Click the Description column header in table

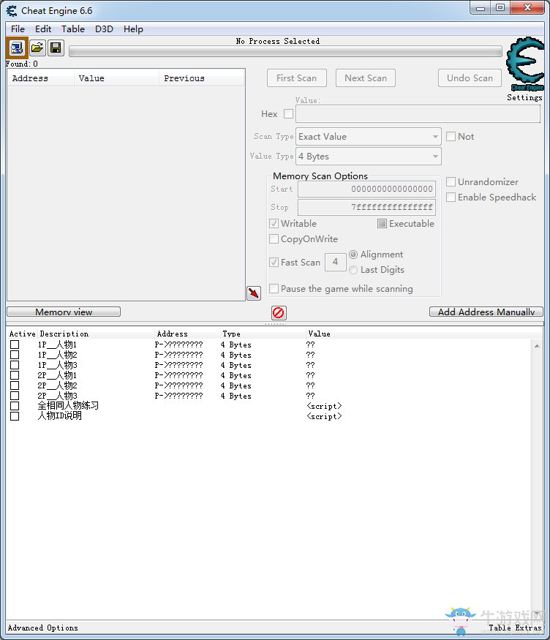(96, 334)
